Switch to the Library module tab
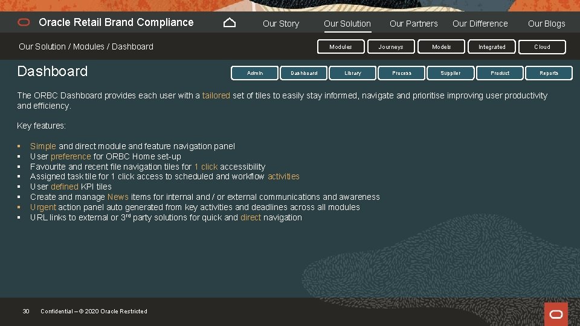The image size is (580, 326). (352, 73)
